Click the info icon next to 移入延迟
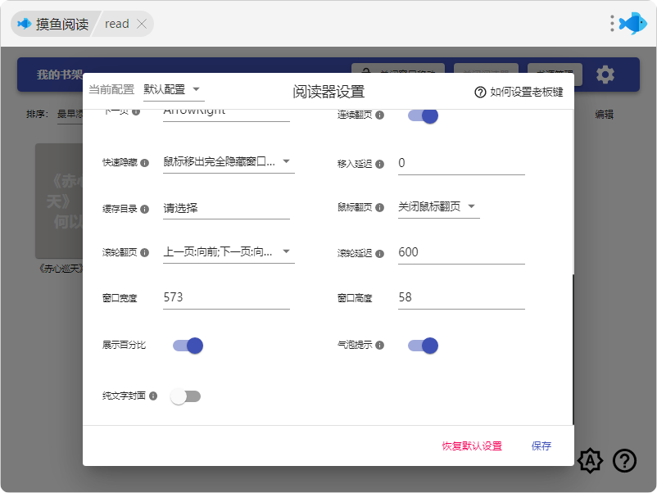Viewport: 657px width, 493px height. point(379,164)
